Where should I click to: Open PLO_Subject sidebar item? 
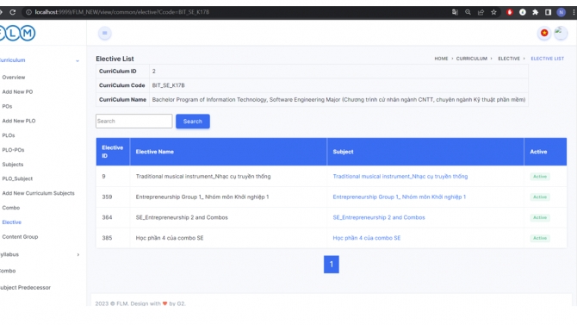click(17, 178)
